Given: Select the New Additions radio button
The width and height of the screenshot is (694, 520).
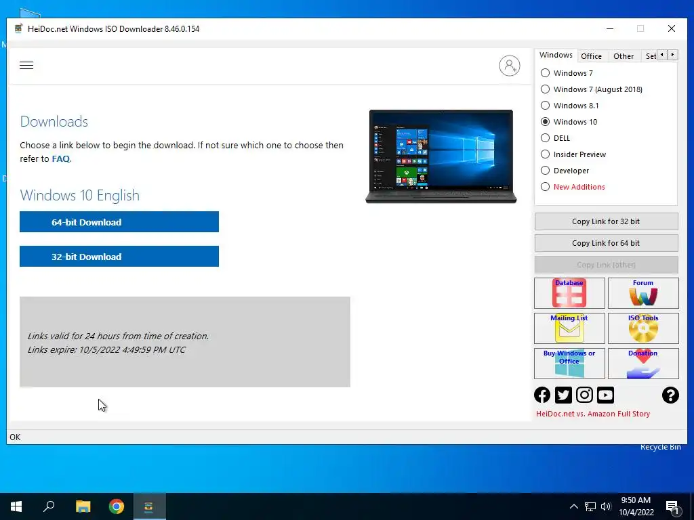Looking at the screenshot, I should 546,187.
